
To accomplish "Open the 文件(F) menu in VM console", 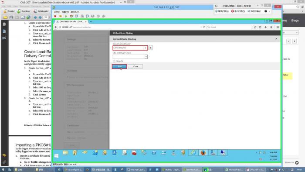I will [x=57, y=12].
